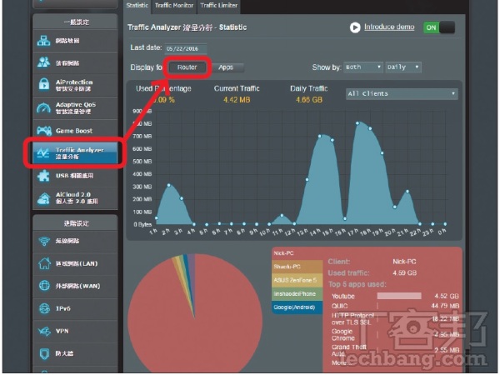Click the AiCloud 2.0 cloud icon
The width and height of the screenshot is (500, 375).
pos(43,198)
